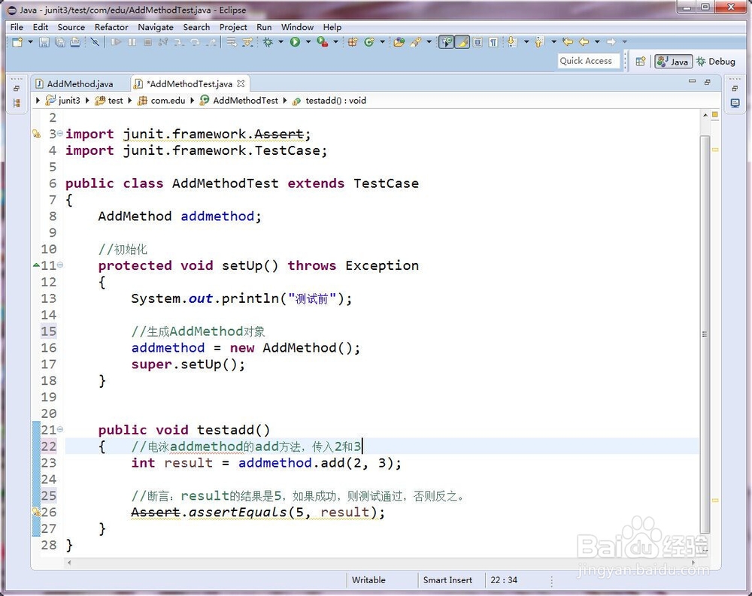The height and width of the screenshot is (596, 752).
Task: Click the Step Over icon
Action: coord(195,42)
